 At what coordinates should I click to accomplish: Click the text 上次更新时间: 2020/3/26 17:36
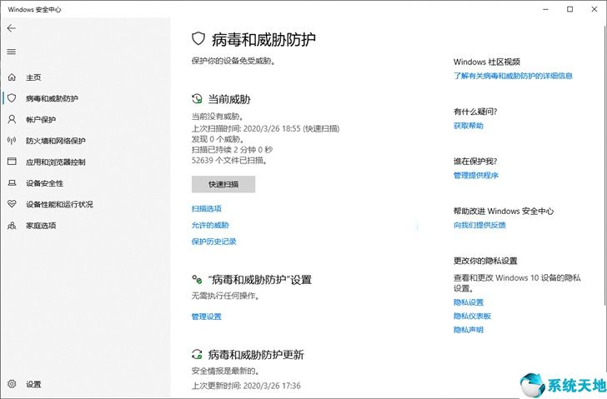246,386
